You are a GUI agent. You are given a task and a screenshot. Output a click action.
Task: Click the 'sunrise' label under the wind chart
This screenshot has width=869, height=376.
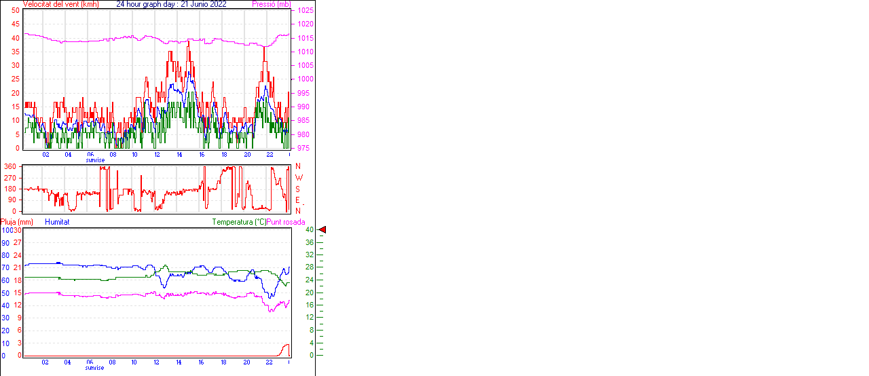pos(95,160)
